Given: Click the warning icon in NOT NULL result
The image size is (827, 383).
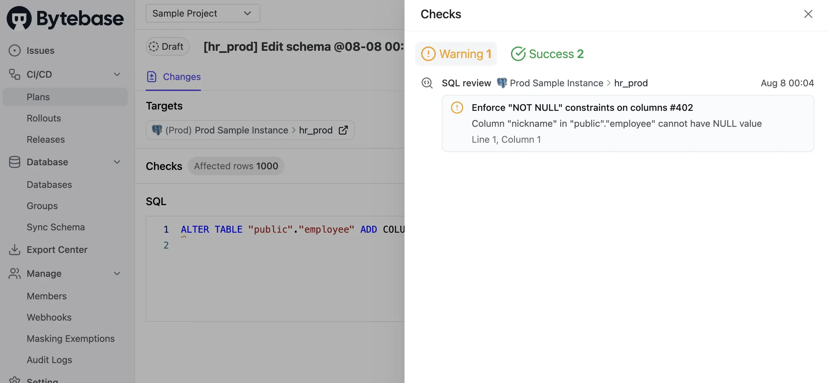Looking at the screenshot, I should pyautogui.click(x=457, y=108).
